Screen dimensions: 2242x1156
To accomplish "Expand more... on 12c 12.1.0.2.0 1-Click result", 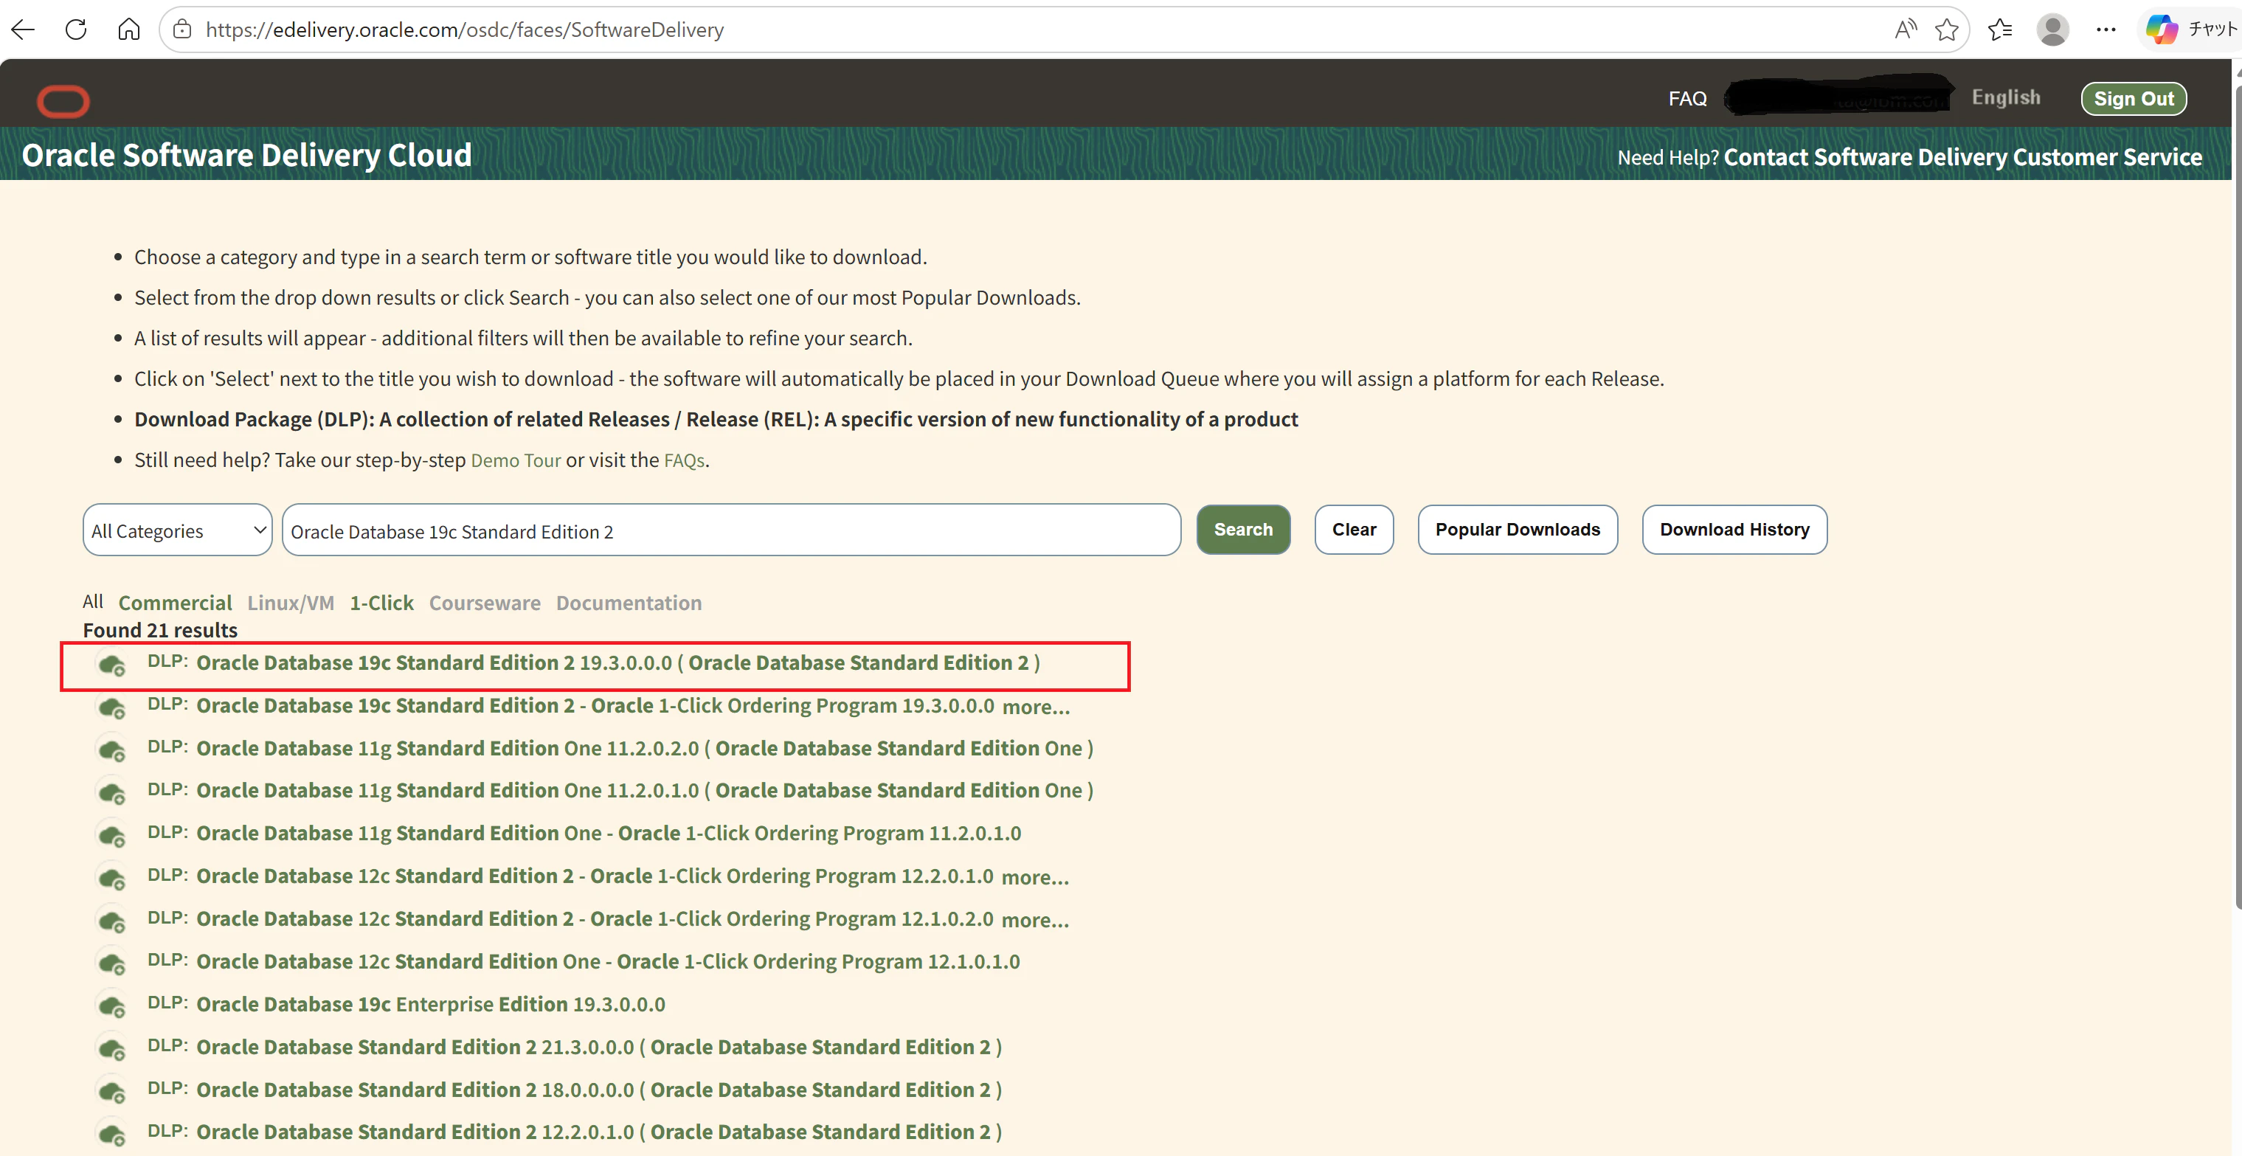I will [1035, 920].
